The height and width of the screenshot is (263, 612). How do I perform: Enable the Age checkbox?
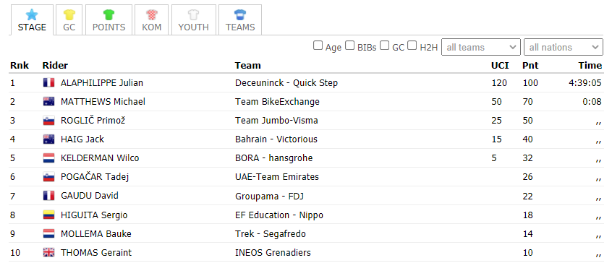coord(318,46)
